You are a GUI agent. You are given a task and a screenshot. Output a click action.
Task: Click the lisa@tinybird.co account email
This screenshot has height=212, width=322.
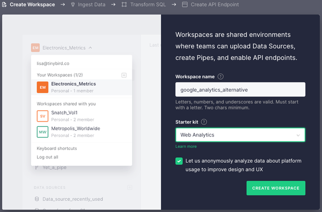[x=53, y=64]
